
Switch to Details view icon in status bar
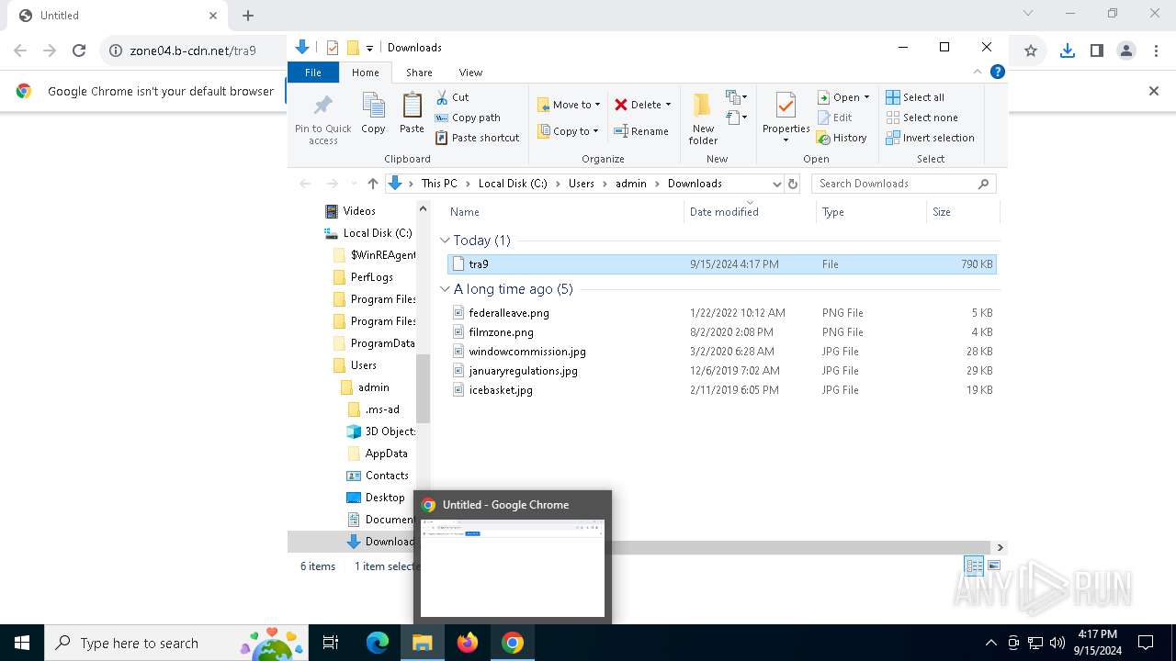(974, 566)
